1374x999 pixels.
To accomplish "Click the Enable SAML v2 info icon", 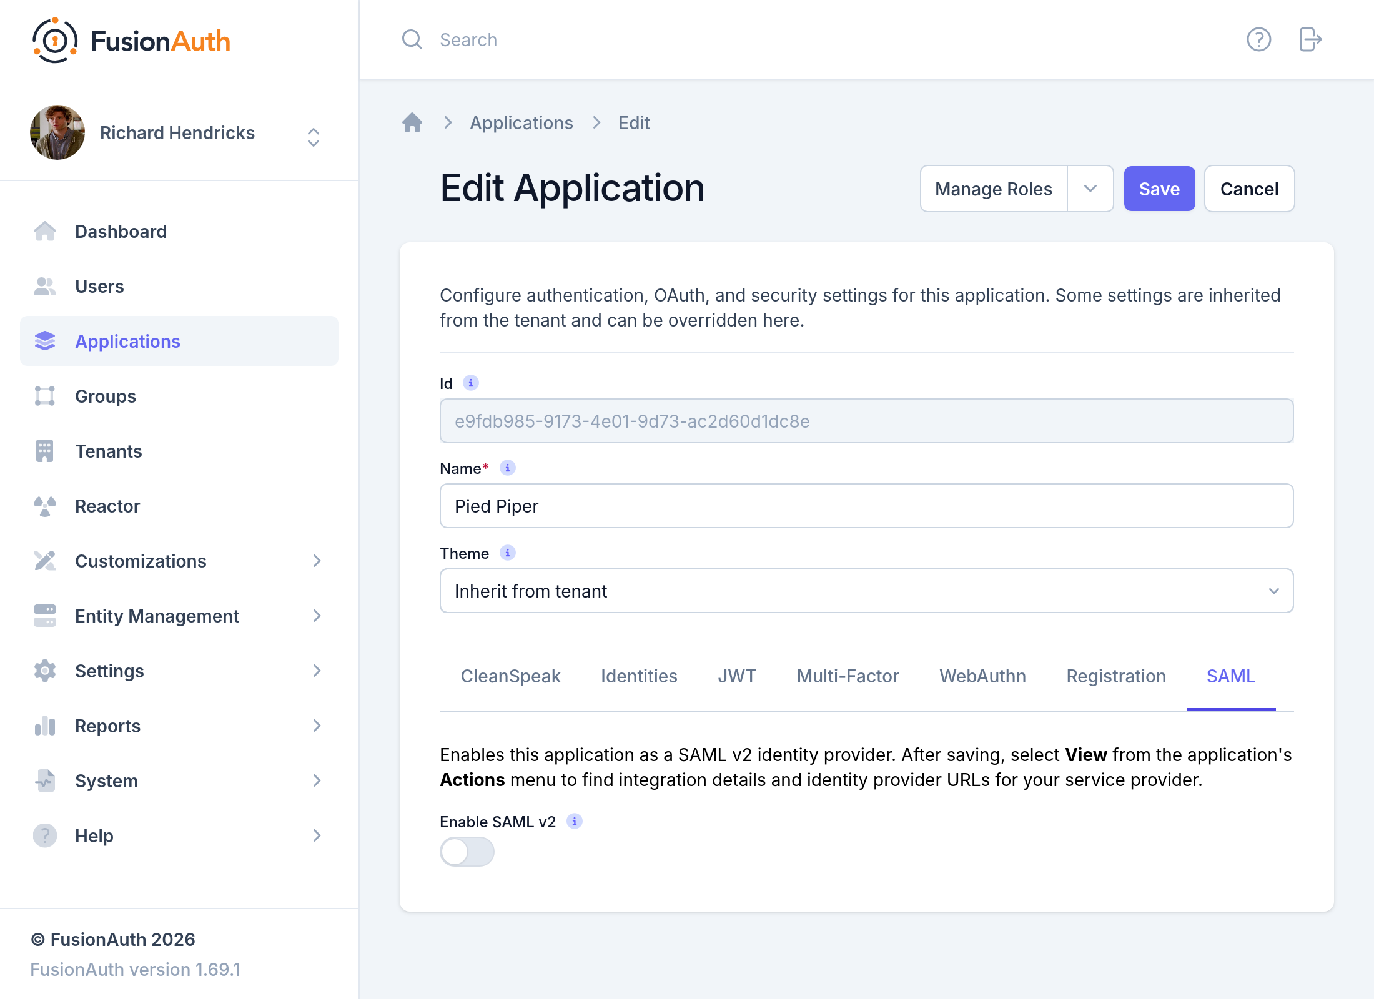I will tap(575, 821).
